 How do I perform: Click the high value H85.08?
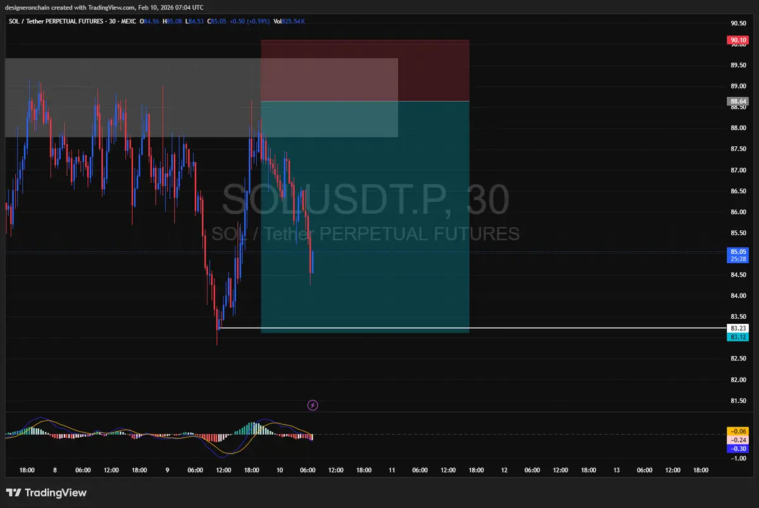(172, 21)
